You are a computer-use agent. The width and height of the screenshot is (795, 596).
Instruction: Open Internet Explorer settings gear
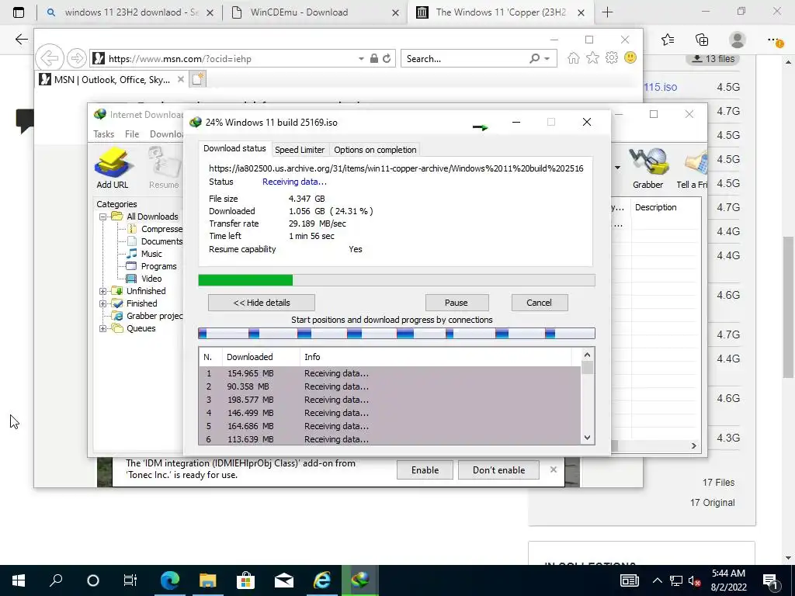click(x=612, y=57)
